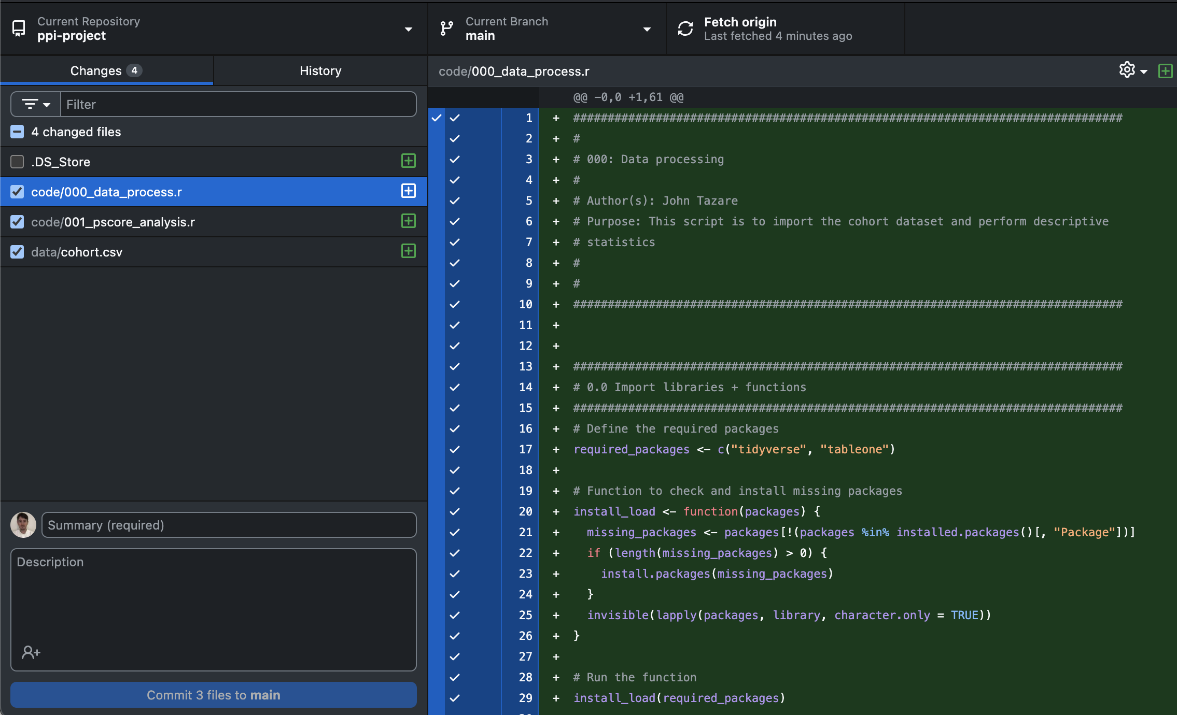1177x715 pixels.
Task: Click the added-file icon beside 001_pscore_analysis.r
Action: pyautogui.click(x=409, y=221)
